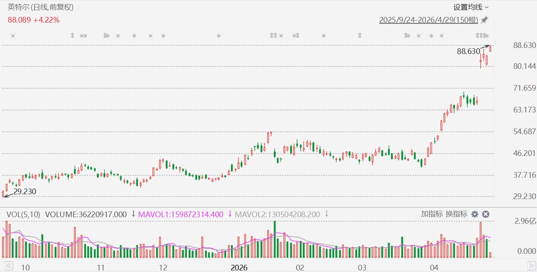This screenshot has width=537, height=272.
Task: Select the 04 month label on time axis
Action: [x=434, y=267]
